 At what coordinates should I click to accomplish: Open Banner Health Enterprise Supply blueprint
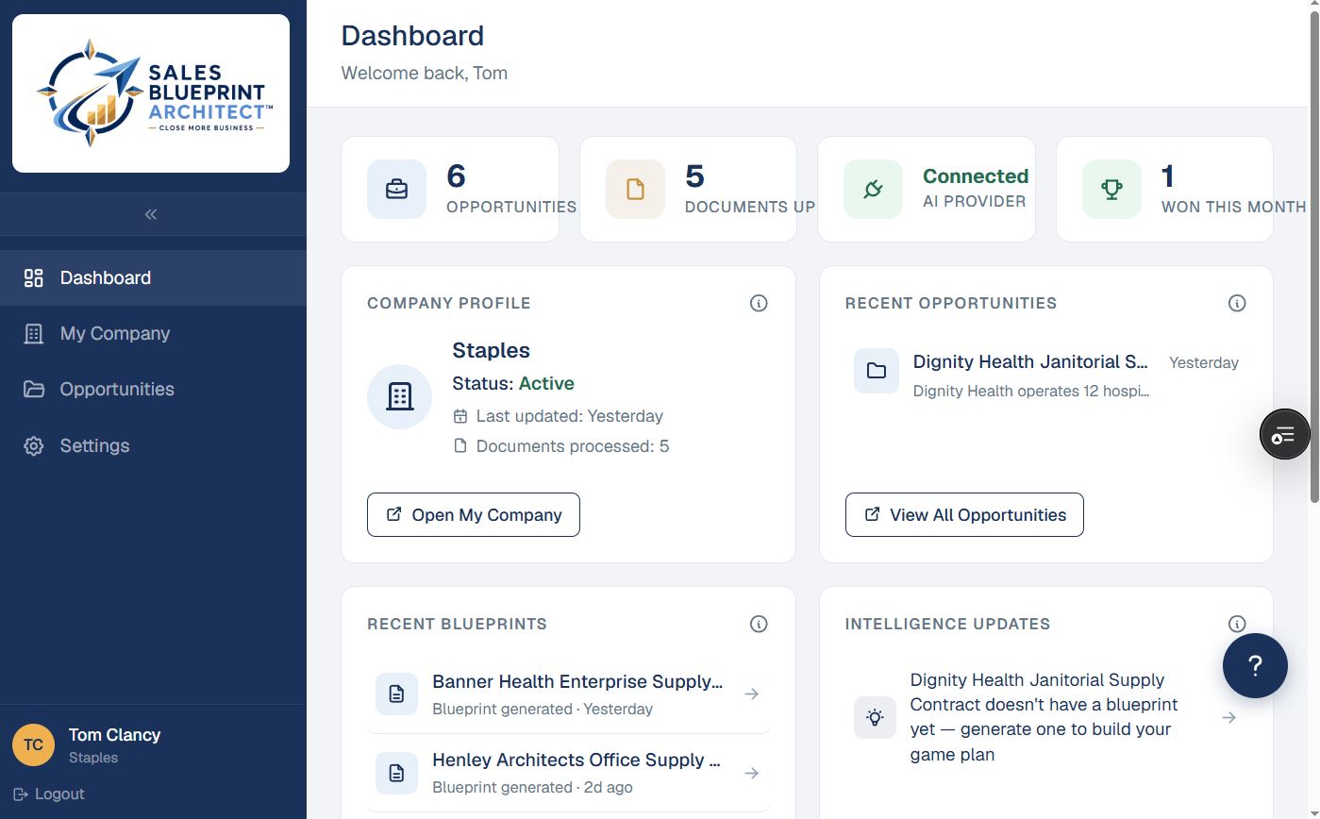(x=568, y=694)
